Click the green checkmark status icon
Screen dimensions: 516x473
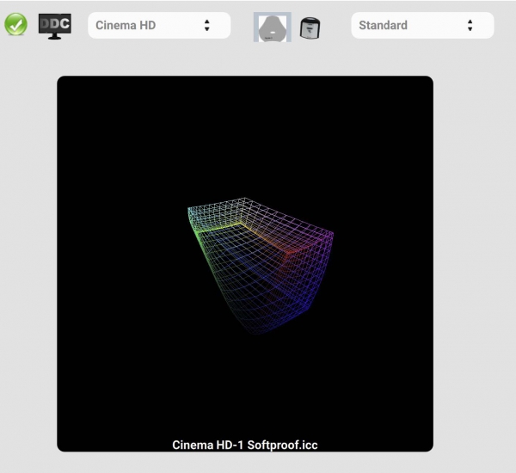click(x=15, y=24)
